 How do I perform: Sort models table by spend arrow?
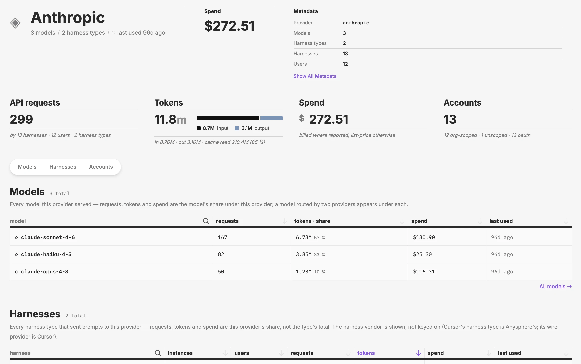480,221
